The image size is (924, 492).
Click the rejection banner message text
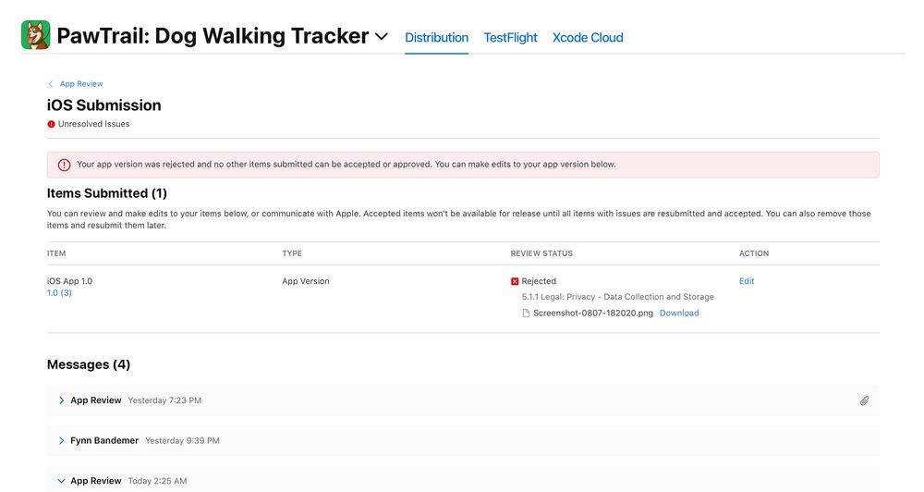coord(346,164)
